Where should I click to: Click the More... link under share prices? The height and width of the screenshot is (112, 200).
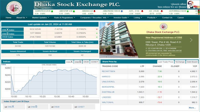point(192,108)
